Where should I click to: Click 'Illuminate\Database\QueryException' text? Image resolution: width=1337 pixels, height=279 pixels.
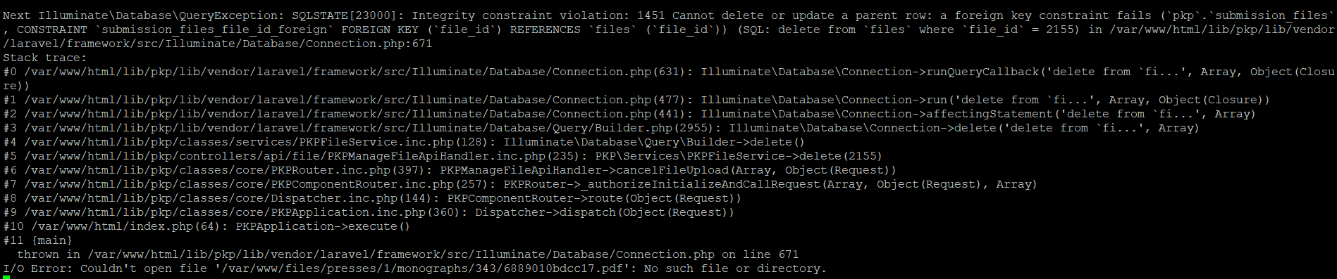pyautogui.click(x=158, y=15)
